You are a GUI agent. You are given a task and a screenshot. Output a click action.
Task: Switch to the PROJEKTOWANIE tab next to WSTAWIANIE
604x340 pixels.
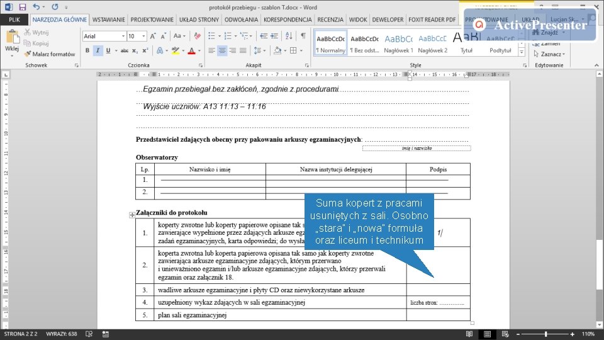tap(152, 20)
